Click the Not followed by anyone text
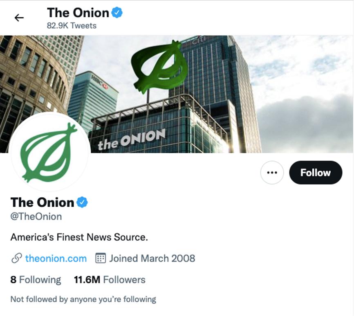 pyautogui.click(x=83, y=299)
